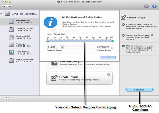The height and width of the screenshot is (113, 159).
Task: Confirm the sector range with OK
Action: (108, 57)
